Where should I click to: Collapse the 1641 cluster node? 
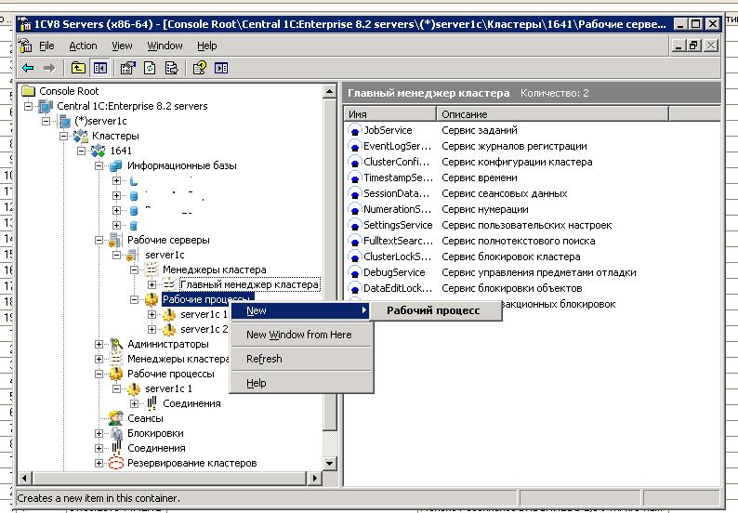[82, 151]
